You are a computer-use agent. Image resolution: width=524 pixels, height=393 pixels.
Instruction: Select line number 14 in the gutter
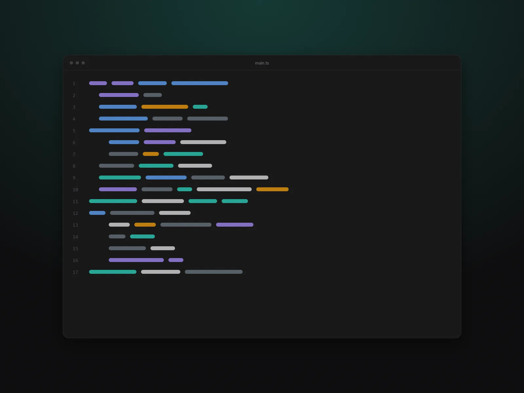coord(75,237)
